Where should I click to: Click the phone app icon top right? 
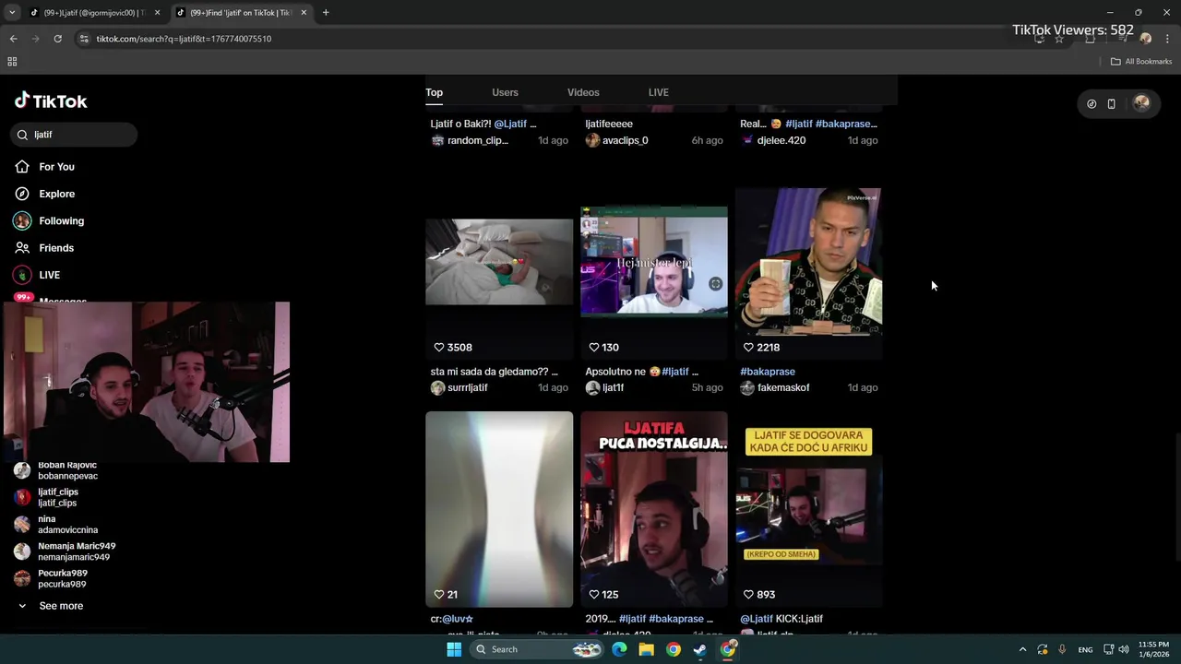tap(1111, 103)
